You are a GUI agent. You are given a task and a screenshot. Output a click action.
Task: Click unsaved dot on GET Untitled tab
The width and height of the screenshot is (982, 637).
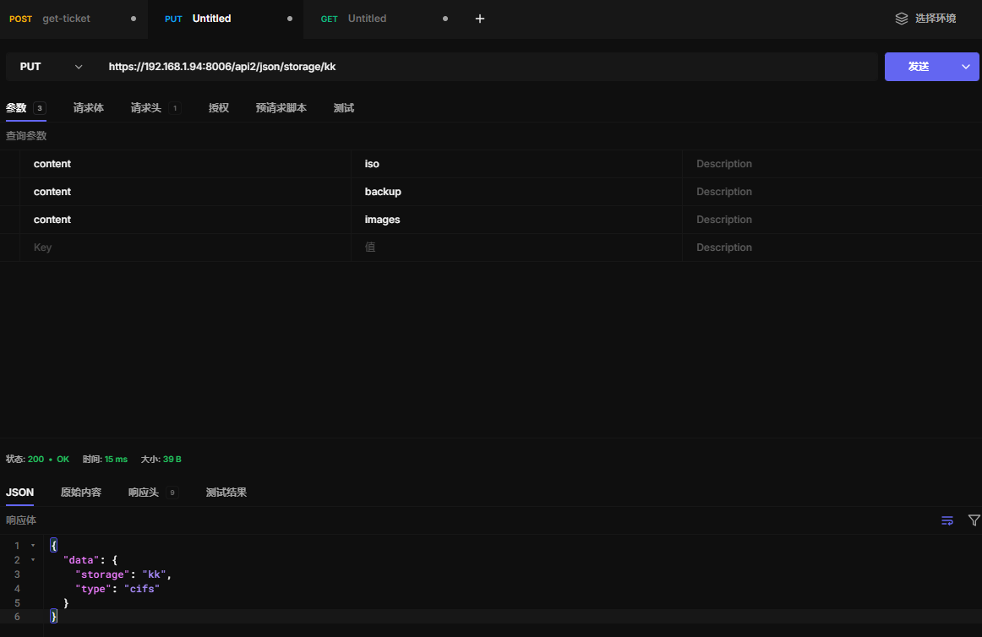pos(445,19)
